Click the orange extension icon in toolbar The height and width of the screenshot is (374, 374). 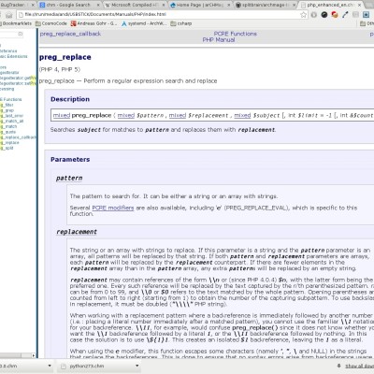click(335, 15)
